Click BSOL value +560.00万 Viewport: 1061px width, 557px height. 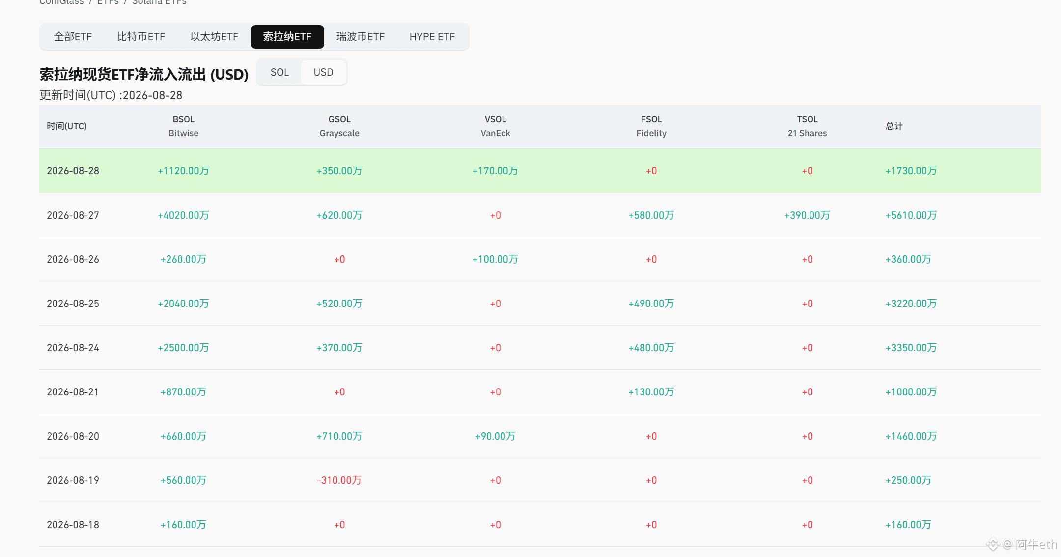tap(183, 480)
